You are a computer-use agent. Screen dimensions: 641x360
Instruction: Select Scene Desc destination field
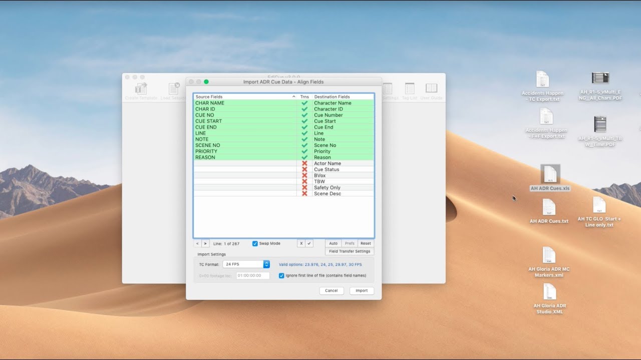tap(343, 193)
